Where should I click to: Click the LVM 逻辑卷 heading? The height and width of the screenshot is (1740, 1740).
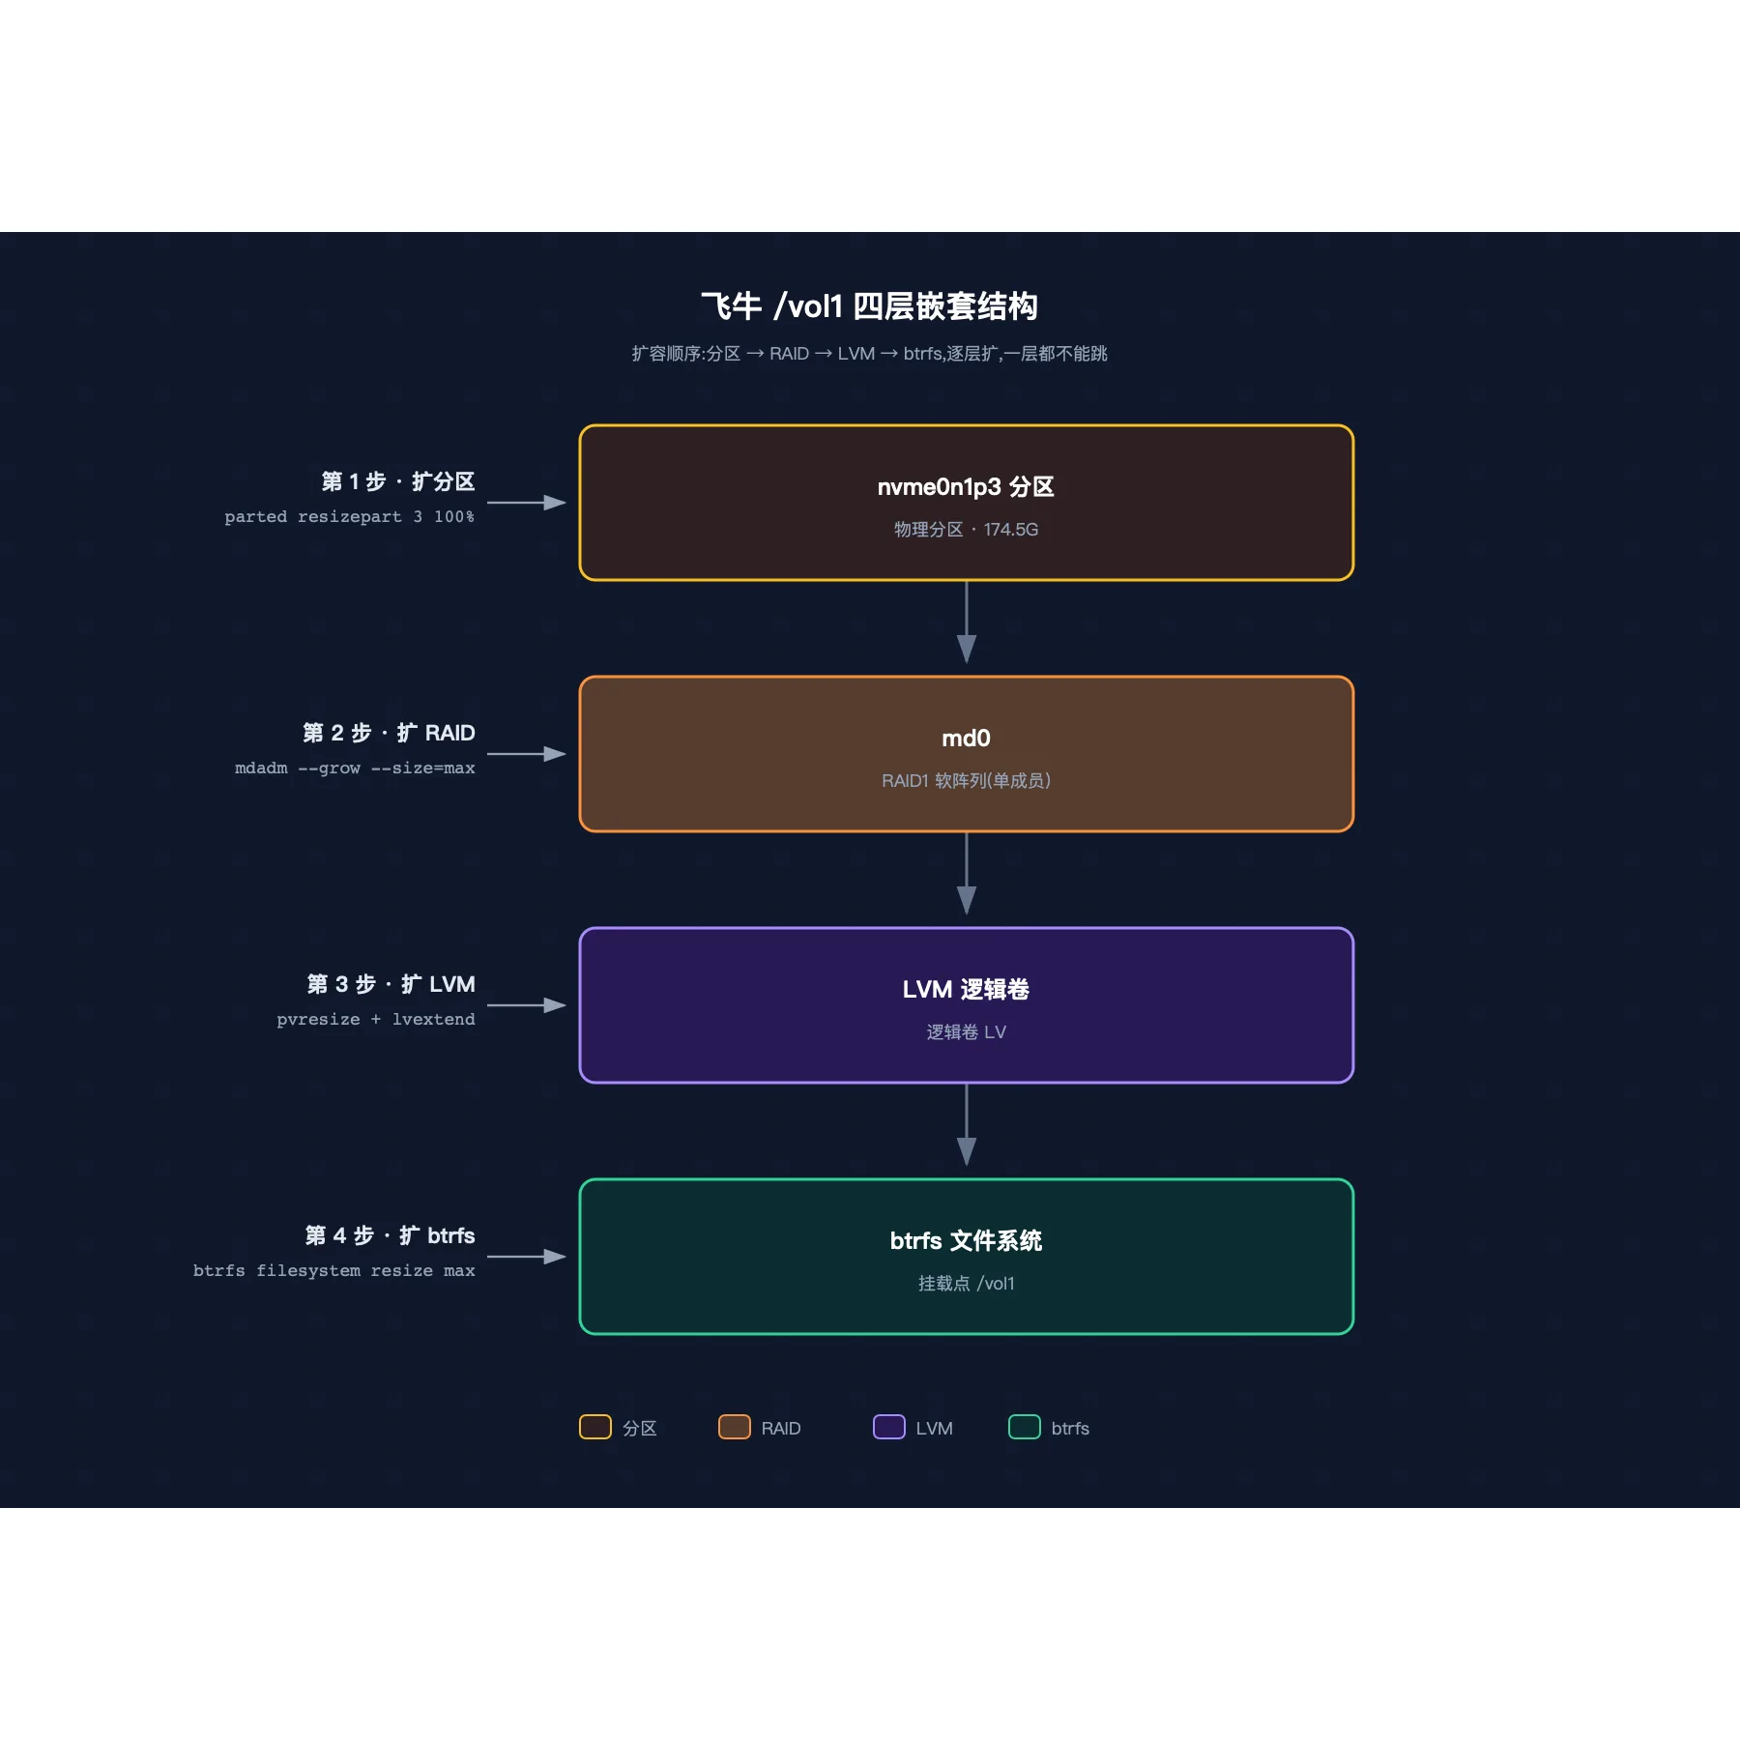967,990
